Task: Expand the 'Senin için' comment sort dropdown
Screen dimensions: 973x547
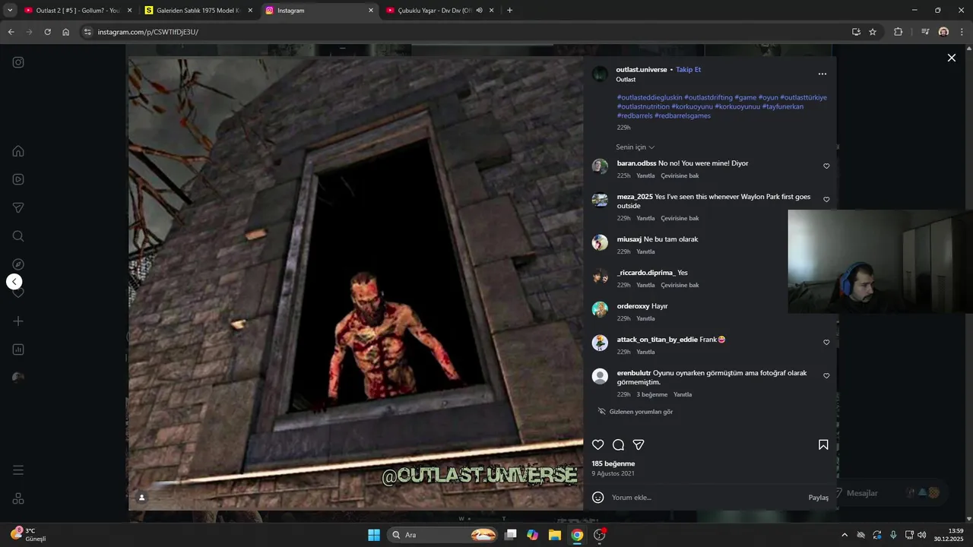Action: (635, 147)
